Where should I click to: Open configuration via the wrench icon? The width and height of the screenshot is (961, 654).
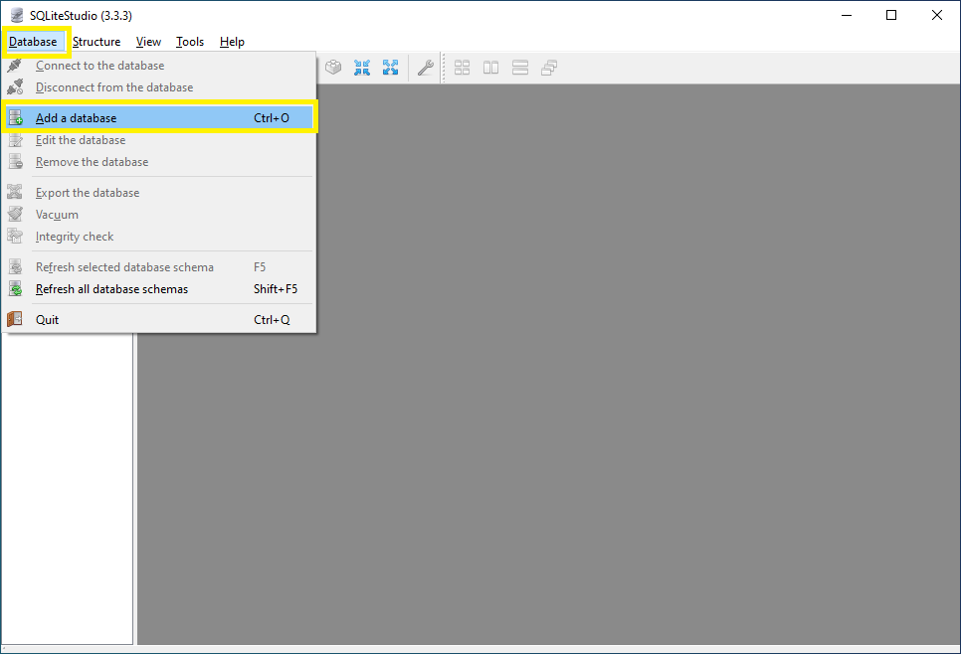[x=426, y=68]
